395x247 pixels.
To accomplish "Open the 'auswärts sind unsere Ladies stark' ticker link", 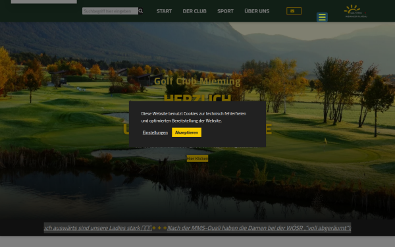I will [98, 228].
